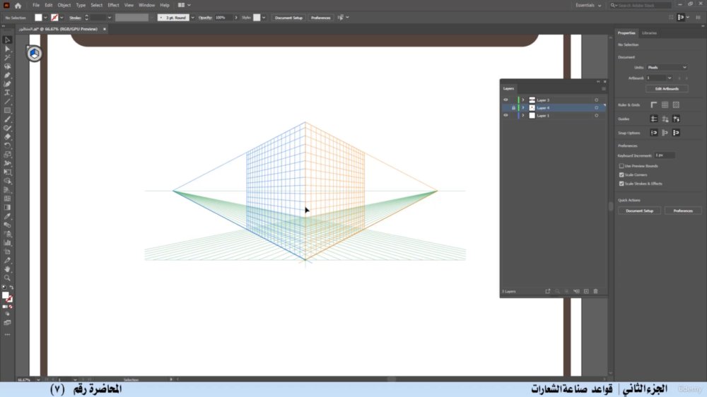Enable Use Preview Bounds checkbox
The image size is (707, 397).
tap(621, 166)
